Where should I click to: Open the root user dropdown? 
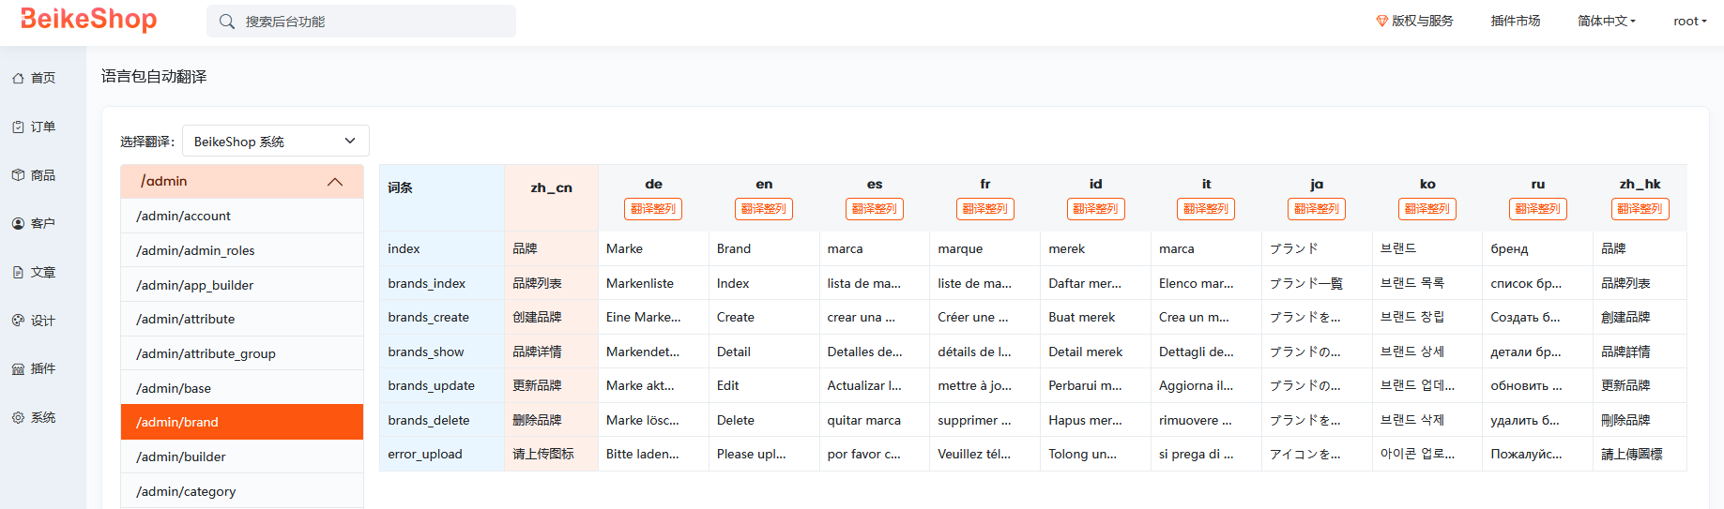pos(1689,21)
